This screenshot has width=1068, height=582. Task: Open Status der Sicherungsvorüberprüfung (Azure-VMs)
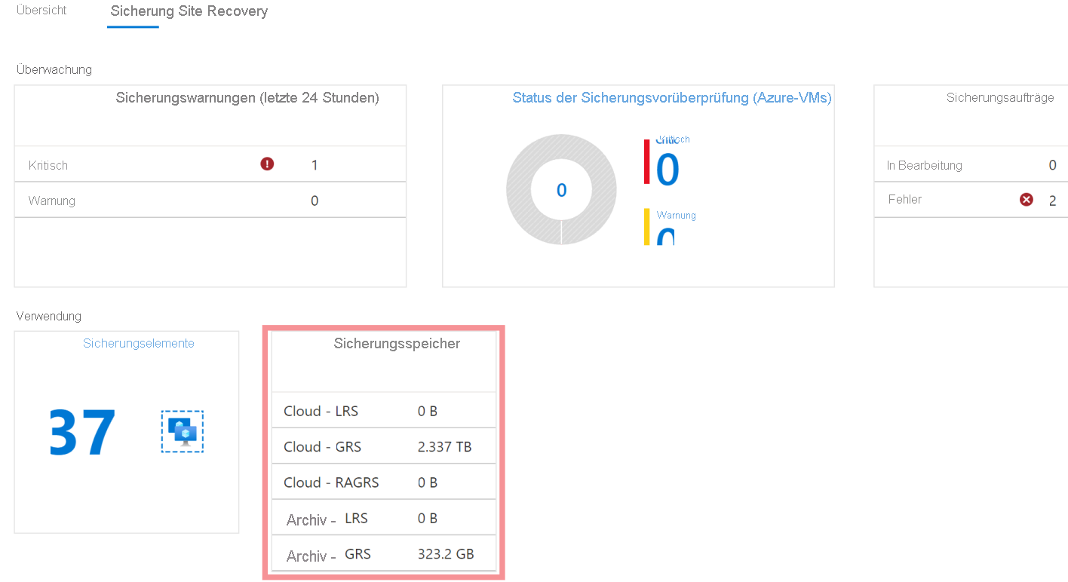671,97
